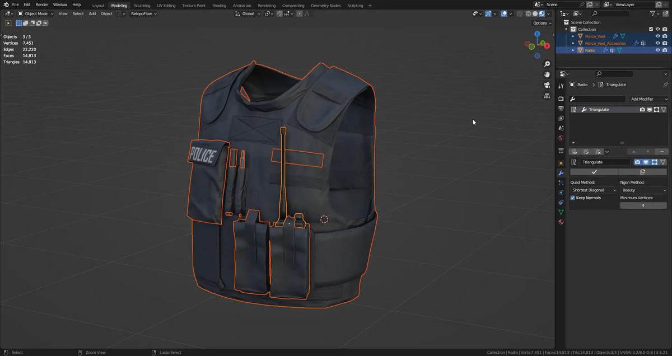This screenshot has height=356, width=672.
Task: Toggle Keep Normals checkbox
Action: tap(573, 198)
